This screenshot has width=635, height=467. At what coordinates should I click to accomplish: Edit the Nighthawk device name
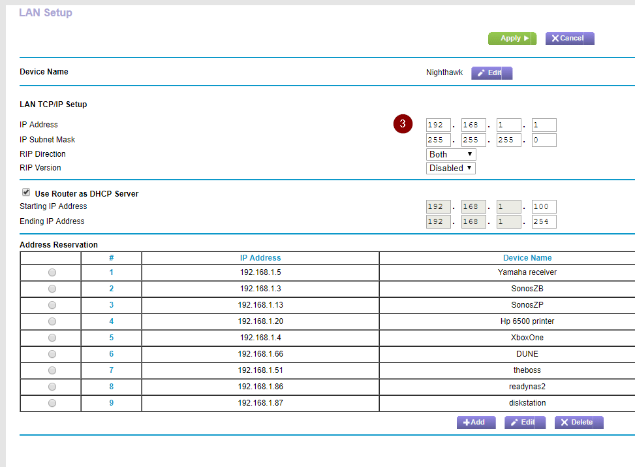click(491, 73)
